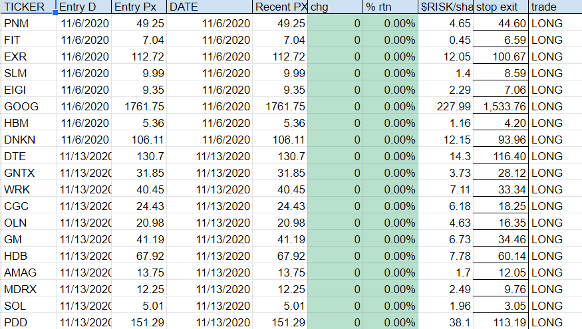The image size is (582, 329).
Task: Select ticker cell CGC
Action: [28, 206]
